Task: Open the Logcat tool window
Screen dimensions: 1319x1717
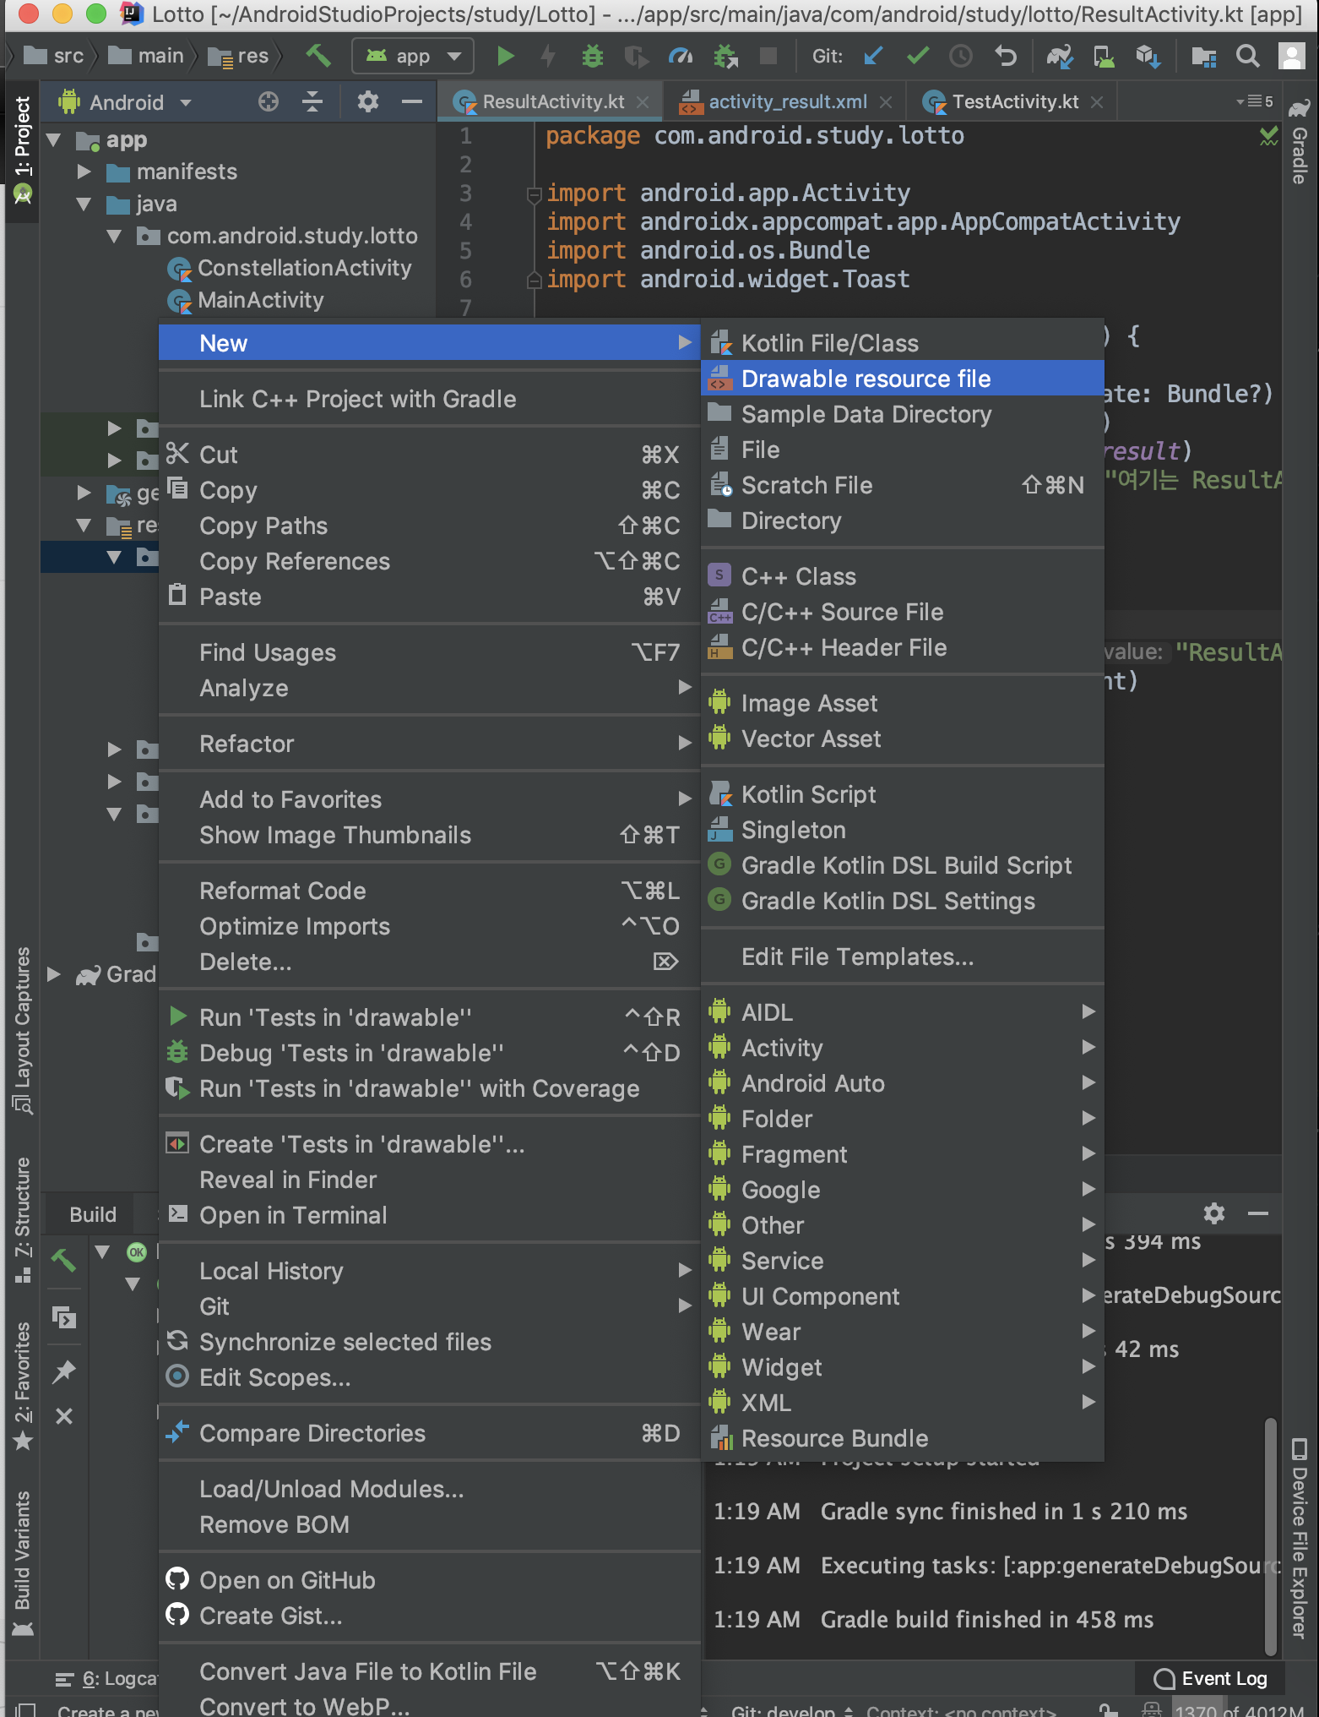Action: 106,1679
